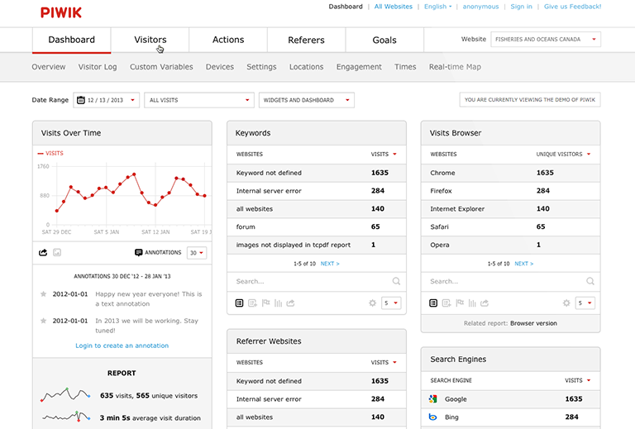Open settings gear in Keywords widget
The image size is (635, 429).
(x=372, y=303)
